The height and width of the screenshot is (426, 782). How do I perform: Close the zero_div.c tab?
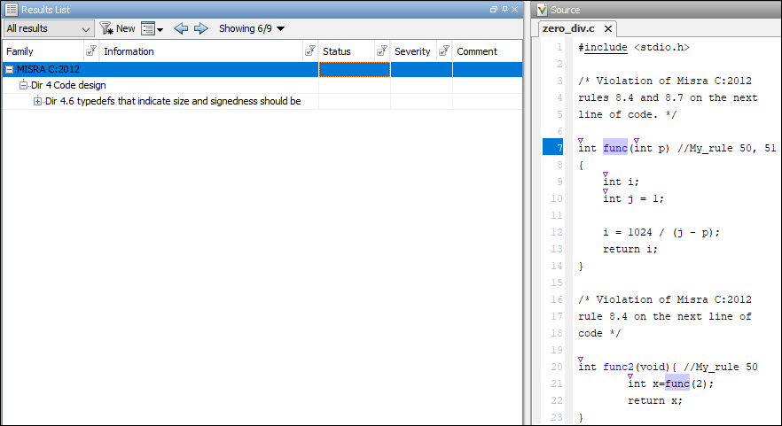pyautogui.click(x=608, y=29)
